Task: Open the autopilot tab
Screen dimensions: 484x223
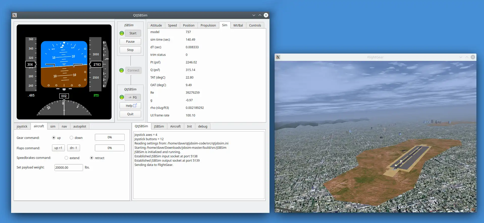Action: (x=80, y=126)
